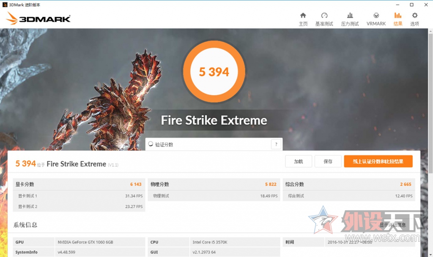Click the v4.48.599 SystemInfo version
The image size is (433, 257).
(x=66, y=252)
